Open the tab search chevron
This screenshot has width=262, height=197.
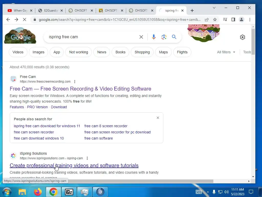tap(214, 8)
